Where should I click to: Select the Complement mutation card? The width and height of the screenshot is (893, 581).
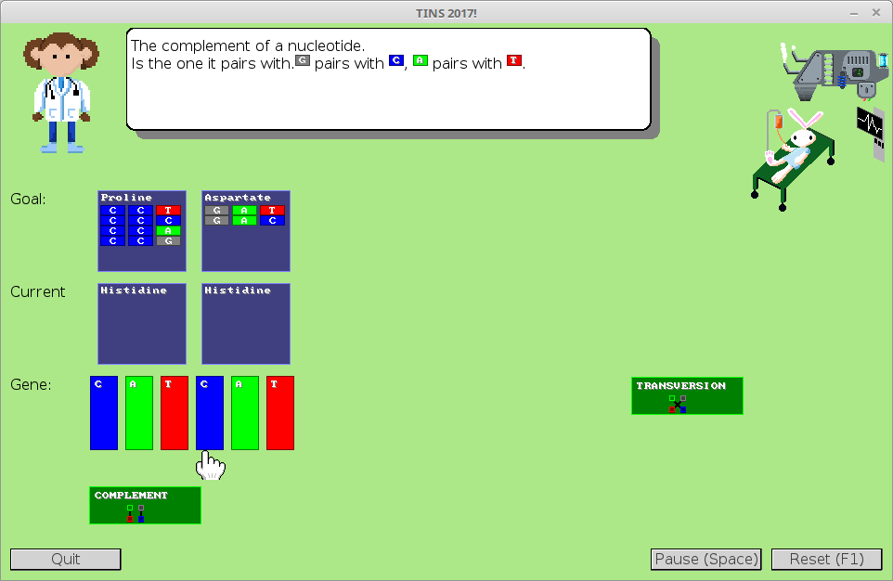(145, 505)
